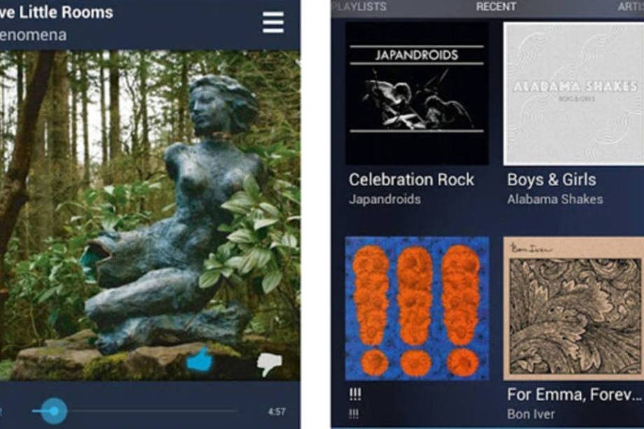The width and height of the screenshot is (644, 429).
Task: Switch to the PLAYLISTS tab
Action: point(359,6)
